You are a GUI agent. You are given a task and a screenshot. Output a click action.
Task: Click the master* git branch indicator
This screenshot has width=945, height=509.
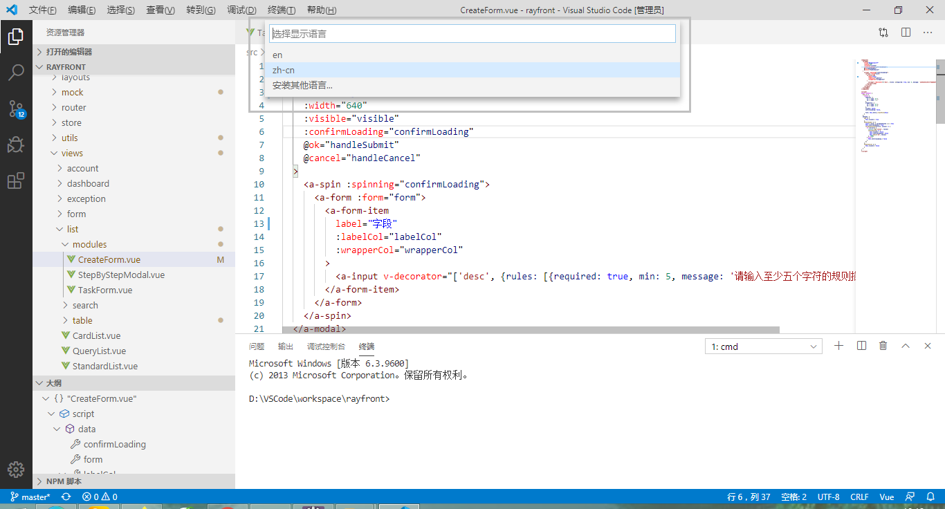click(x=30, y=497)
